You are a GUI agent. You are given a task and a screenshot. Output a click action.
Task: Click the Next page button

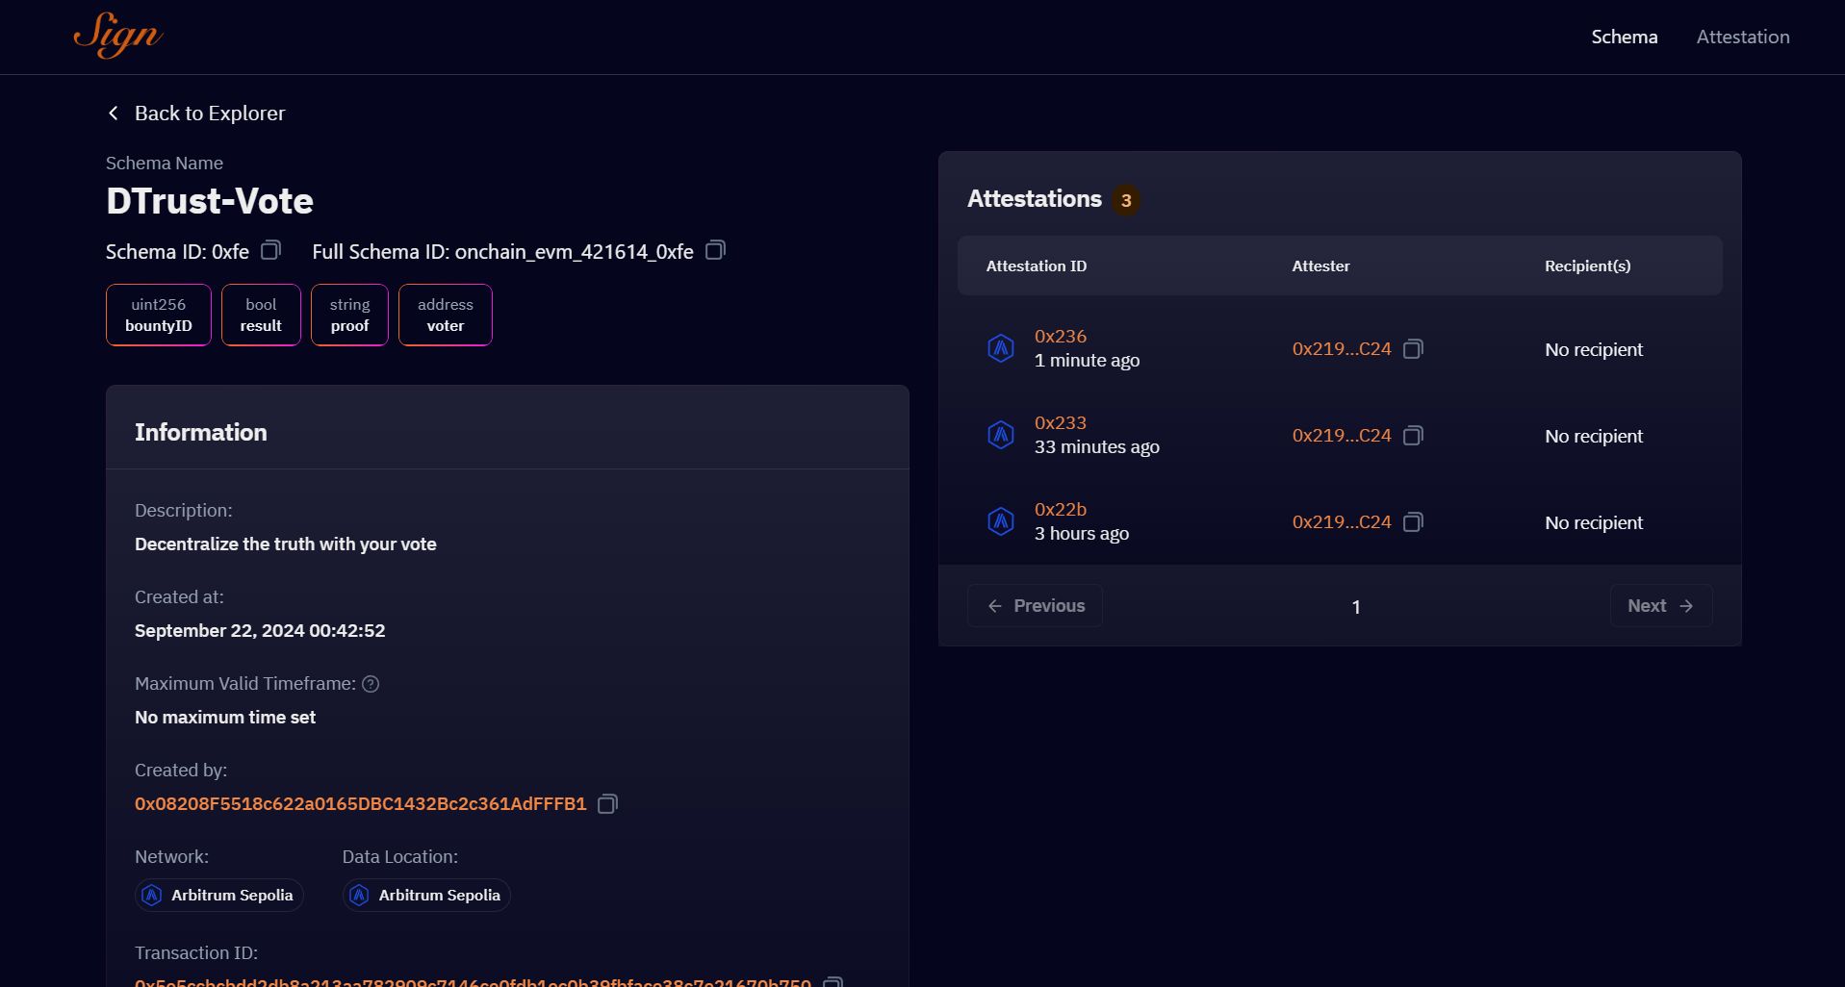[x=1661, y=606]
